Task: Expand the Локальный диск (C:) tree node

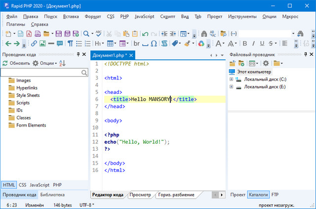Action: tap(232, 79)
